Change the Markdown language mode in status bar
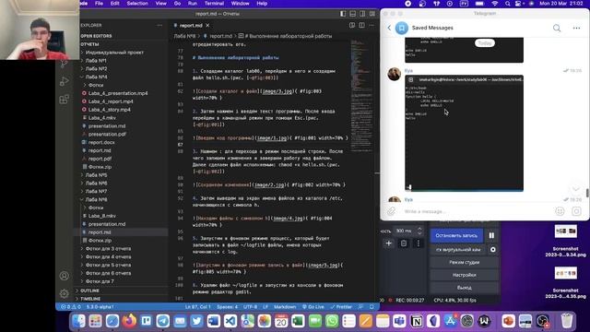 285,307
